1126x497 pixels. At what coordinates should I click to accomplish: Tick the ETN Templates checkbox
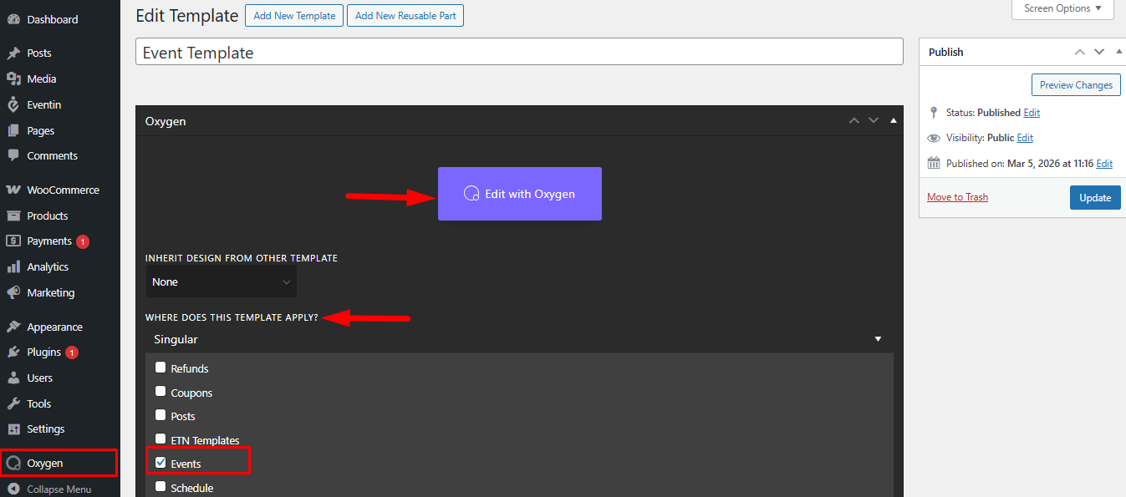click(x=160, y=439)
